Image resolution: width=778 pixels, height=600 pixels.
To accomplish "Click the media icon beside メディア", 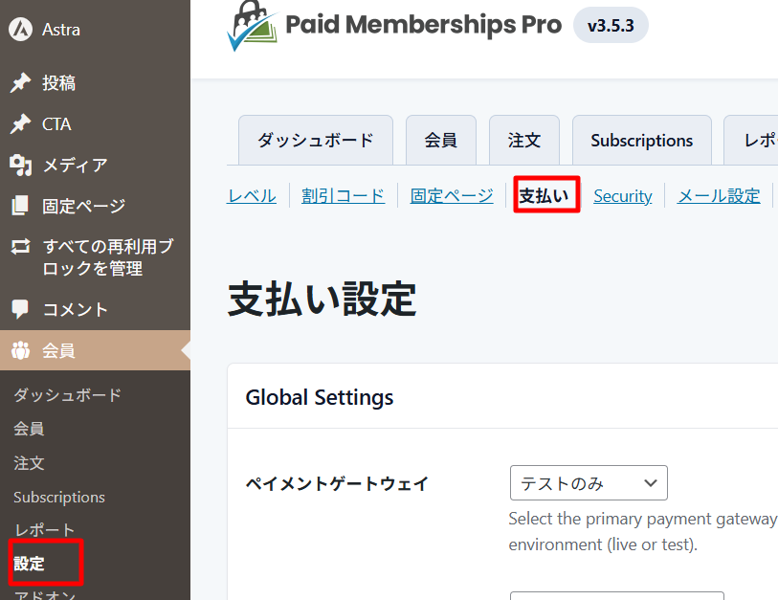I will 20,166.
